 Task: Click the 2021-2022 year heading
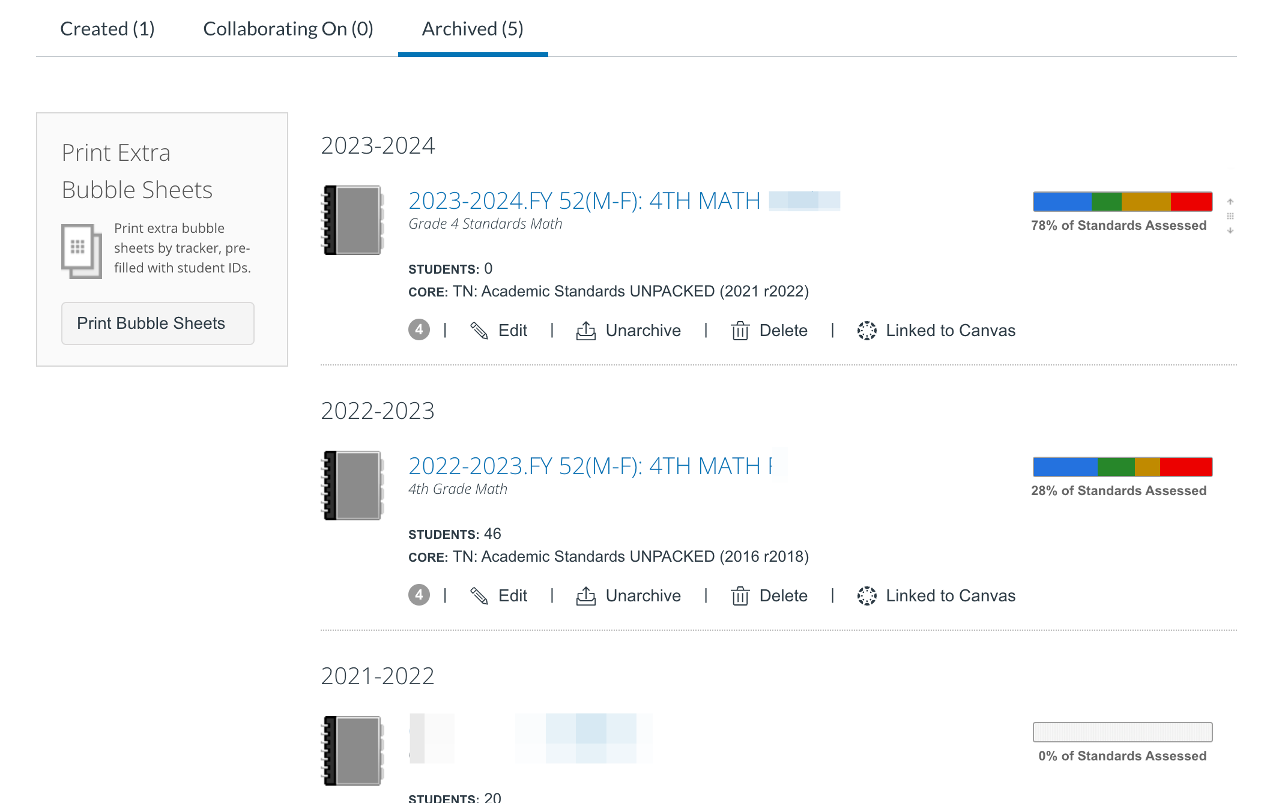click(378, 676)
